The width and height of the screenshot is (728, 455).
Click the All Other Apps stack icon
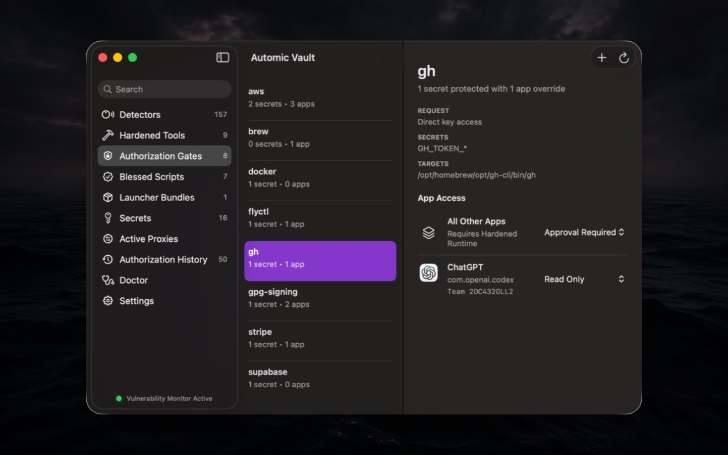point(429,233)
